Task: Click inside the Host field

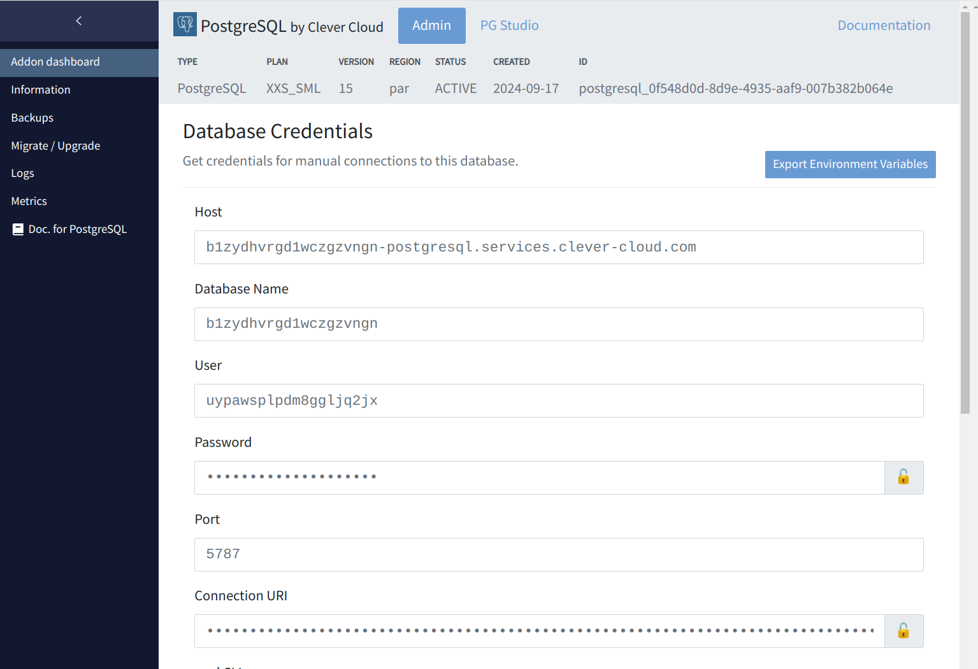Action: pyautogui.click(x=558, y=247)
